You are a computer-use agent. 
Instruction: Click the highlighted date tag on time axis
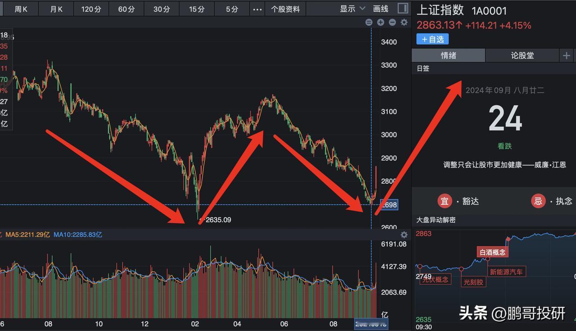371,324
